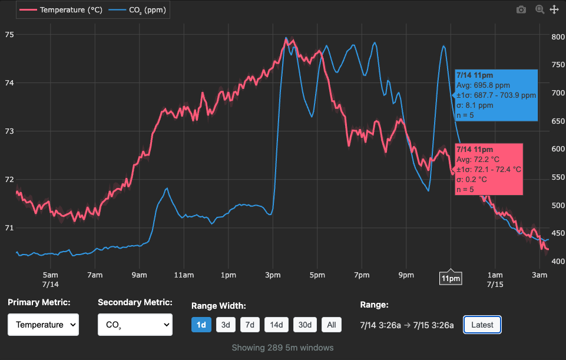
Task: Download a chart snapshot via the camera icon
Action: [521, 9]
